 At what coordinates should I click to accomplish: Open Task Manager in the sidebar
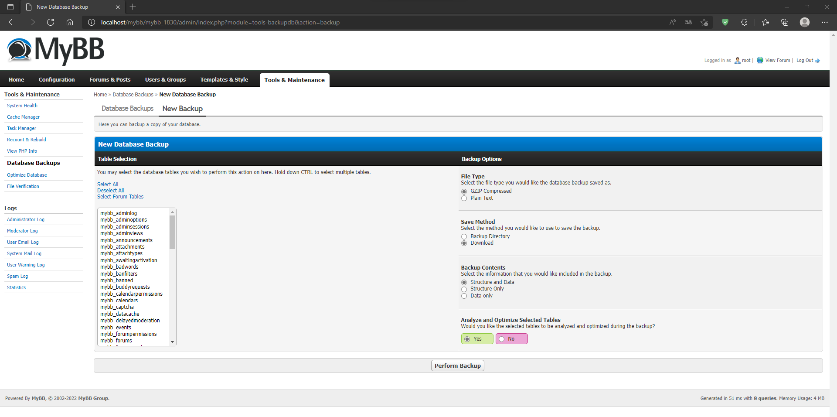pos(22,128)
